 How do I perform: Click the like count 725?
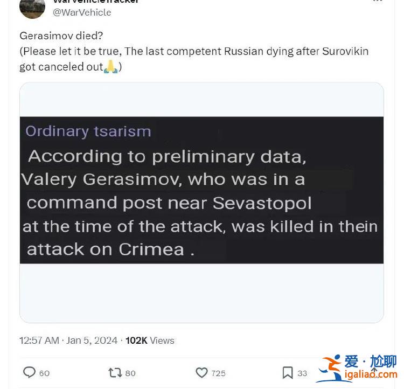(x=218, y=373)
